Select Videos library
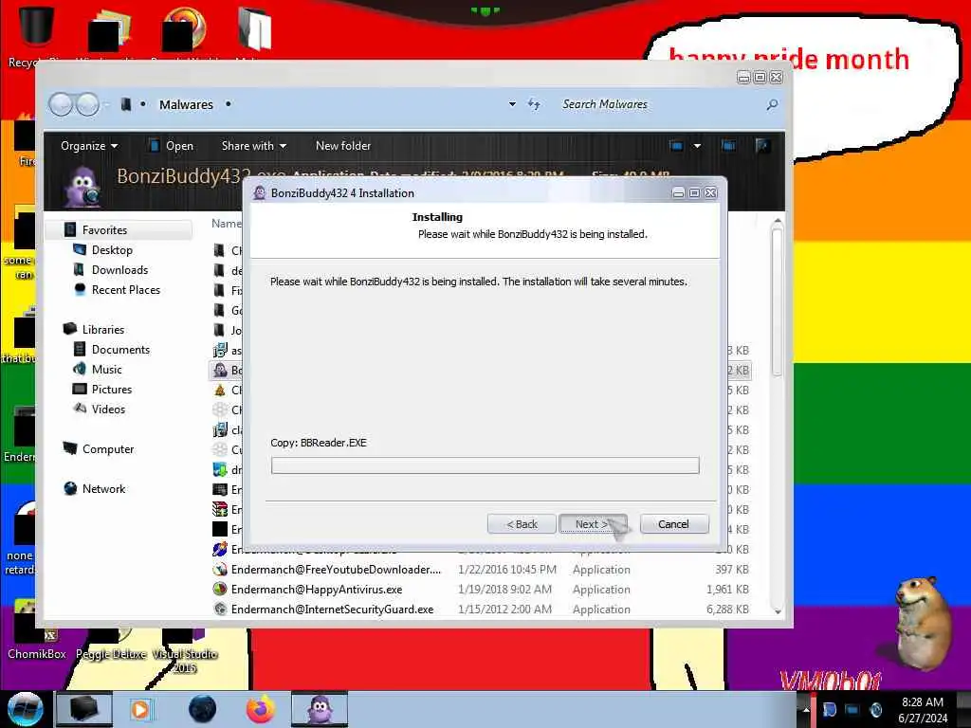This screenshot has height=728, width=971. (x=108, y=409)
